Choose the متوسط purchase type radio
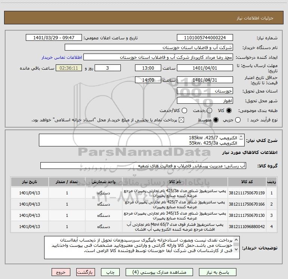Image resolution: width=288 pixels, height=279 pixels. (x=216, y=120)
